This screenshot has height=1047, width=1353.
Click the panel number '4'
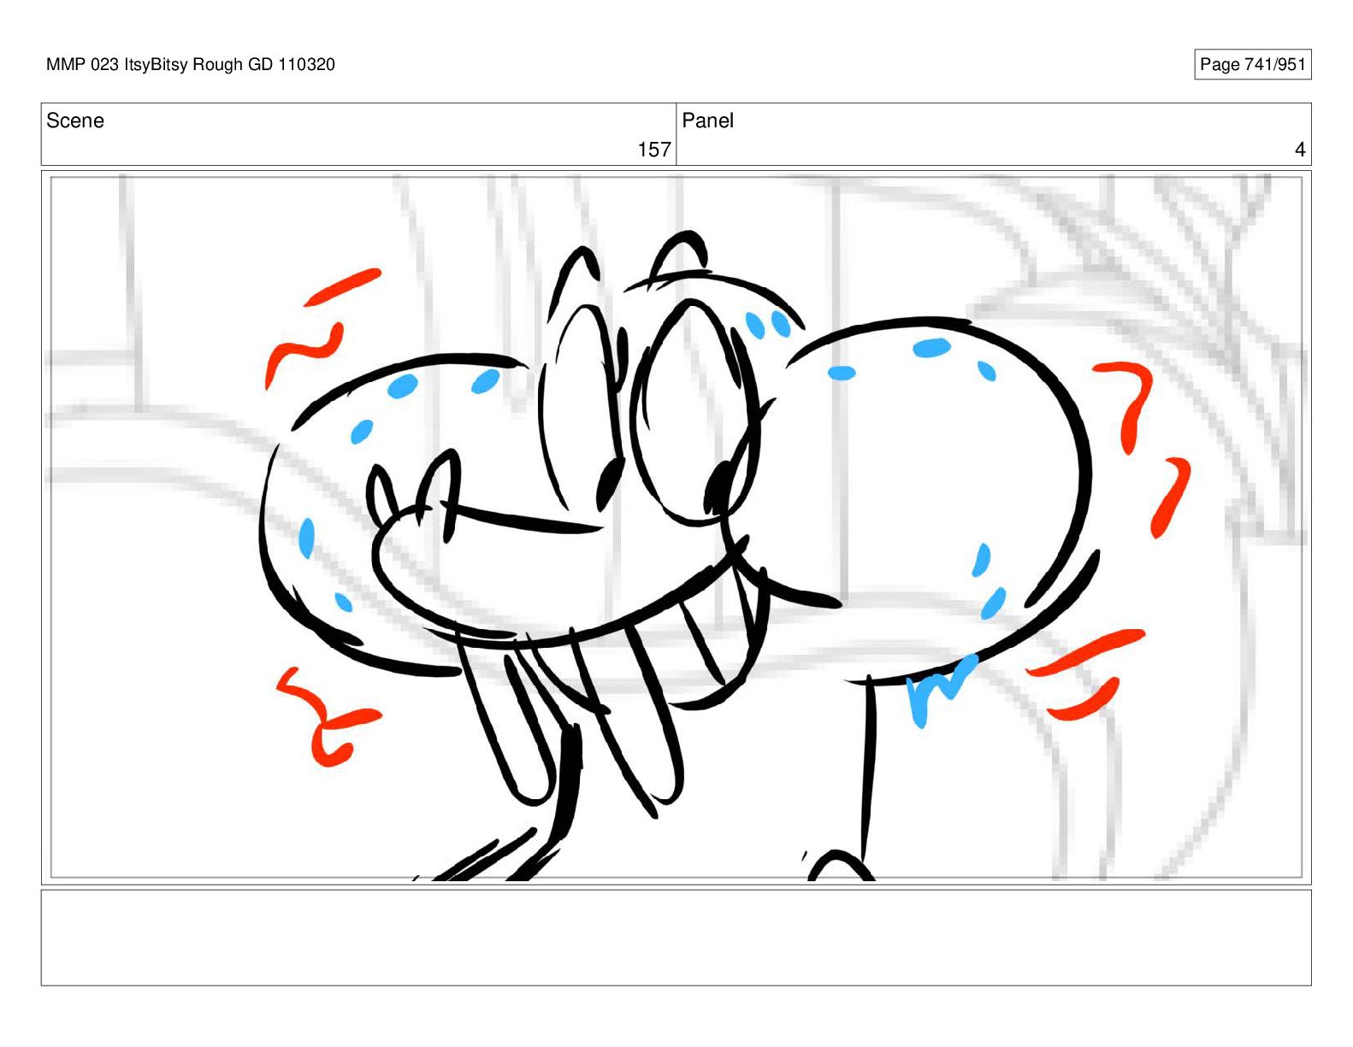point(1300,150)
